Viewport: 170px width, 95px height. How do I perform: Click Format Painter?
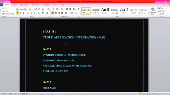[8, 14]
